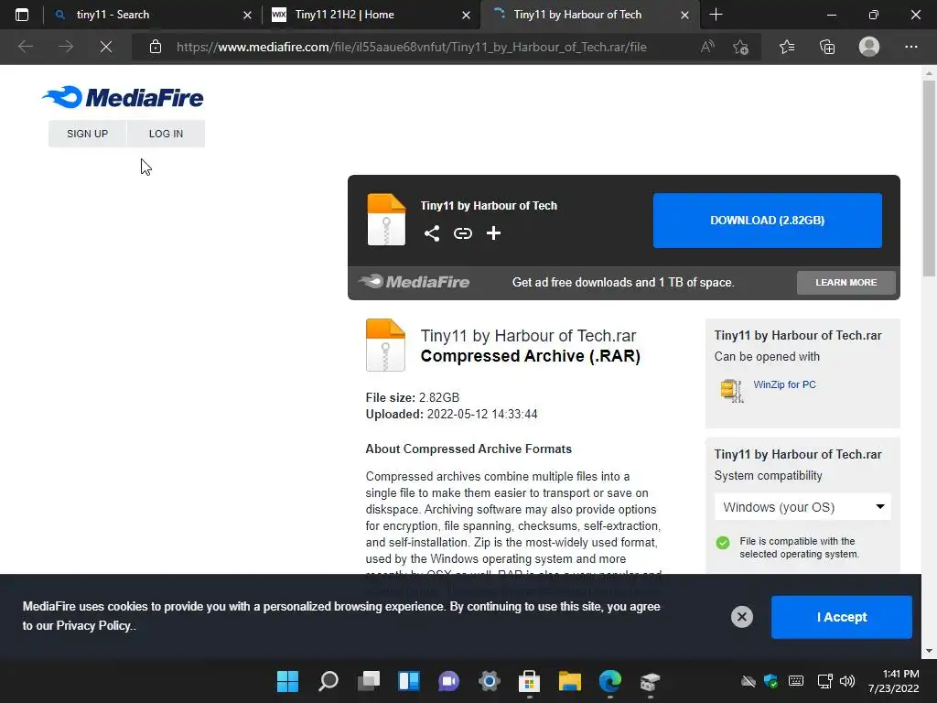
Task: Click the green compatibility checkmark icon
Action: pos(723,542)
